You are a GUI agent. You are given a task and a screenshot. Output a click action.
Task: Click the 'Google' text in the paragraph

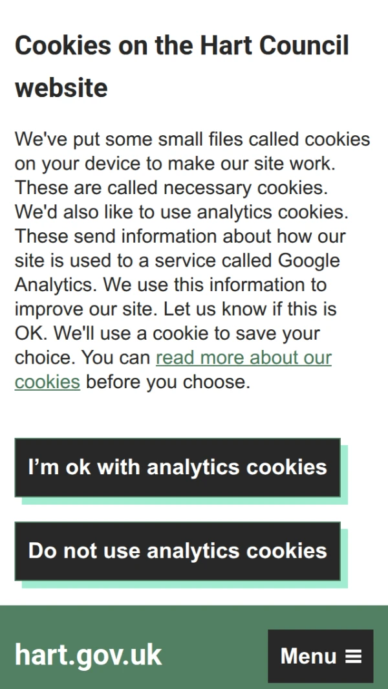click(308, 261)
